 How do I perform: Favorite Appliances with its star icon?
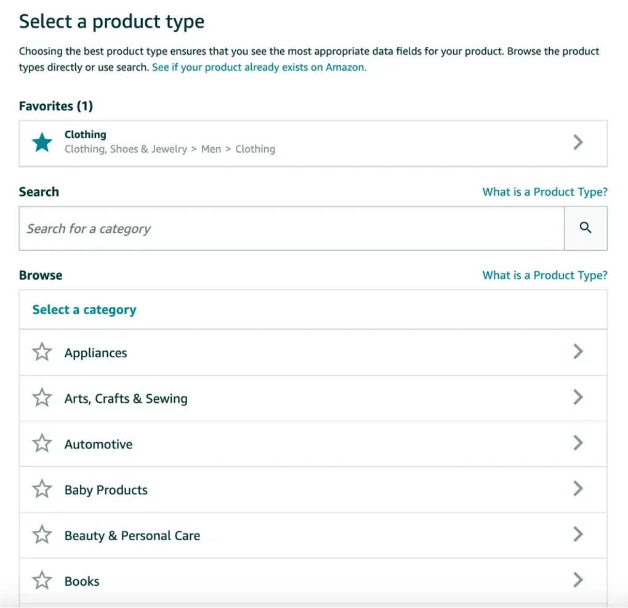[x=42, y=352]
